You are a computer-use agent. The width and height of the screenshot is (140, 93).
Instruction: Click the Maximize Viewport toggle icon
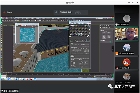(113, 77)
